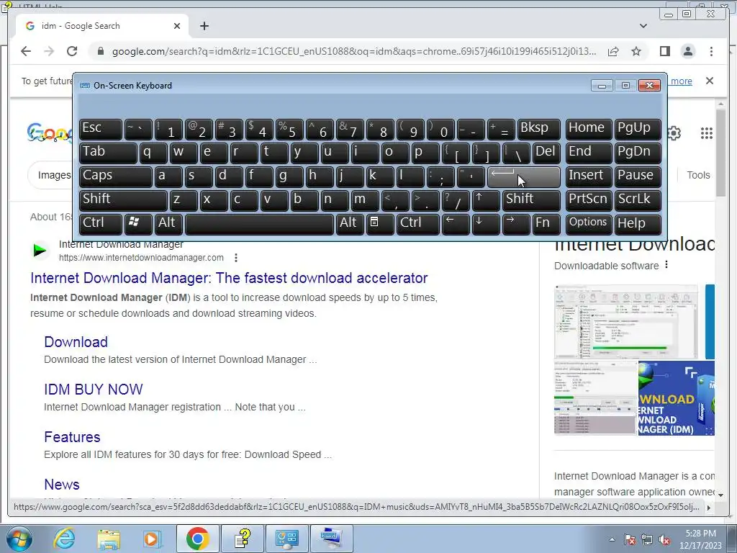The image size is (737, 553).
Task: Tap the letter q key
Action: click(153, 153)
